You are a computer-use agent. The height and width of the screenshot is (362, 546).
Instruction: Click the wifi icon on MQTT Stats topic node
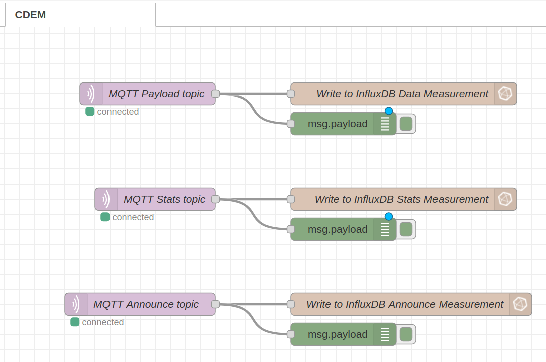tap(106, 199)
